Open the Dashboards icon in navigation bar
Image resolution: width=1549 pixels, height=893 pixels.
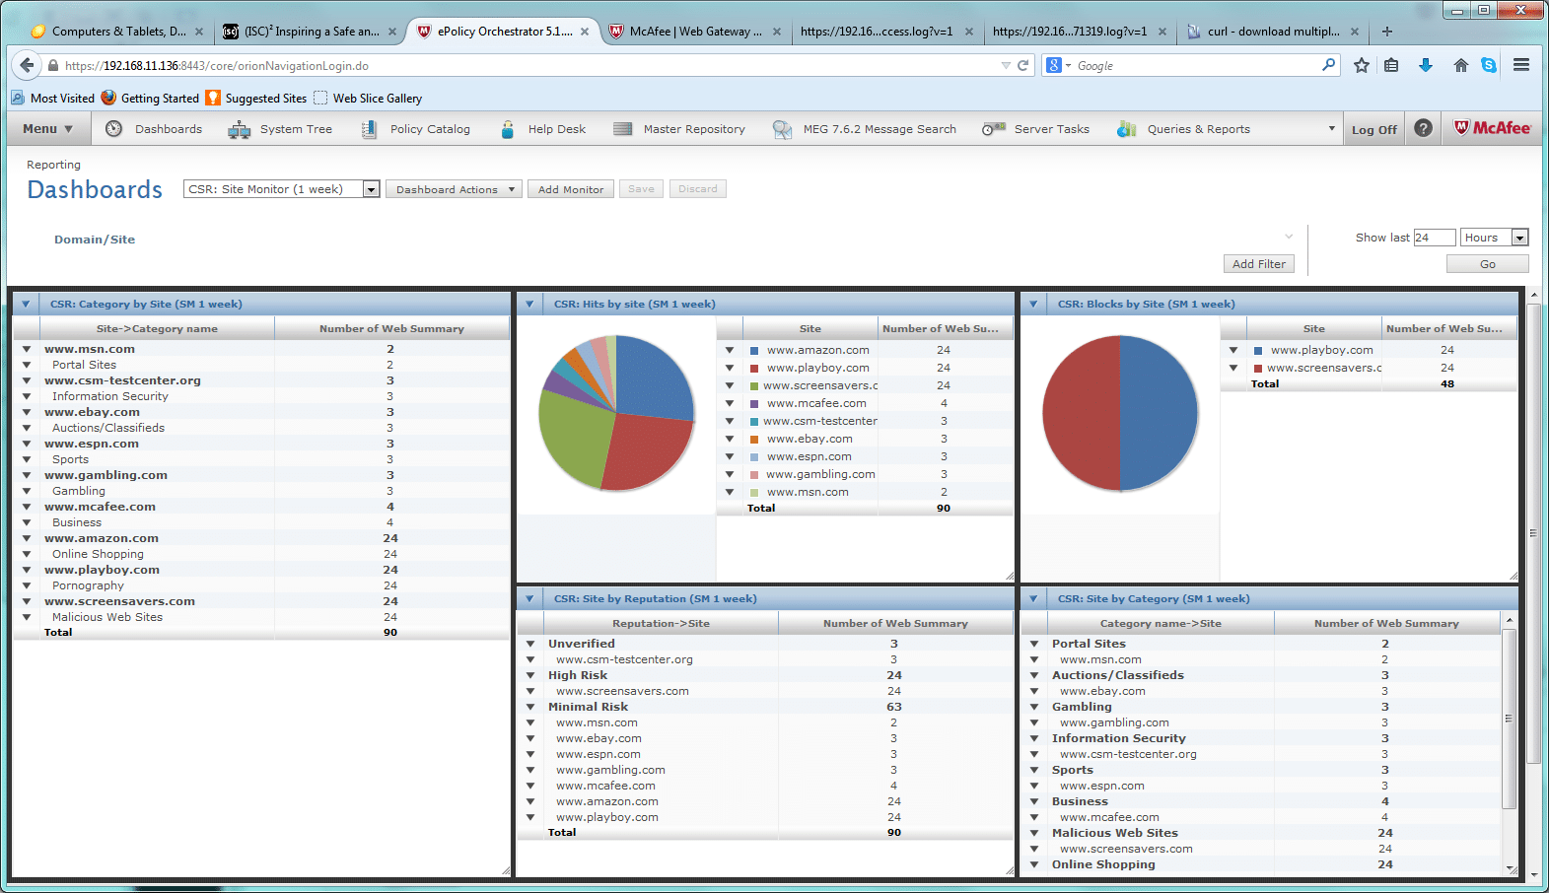[114, 129]
